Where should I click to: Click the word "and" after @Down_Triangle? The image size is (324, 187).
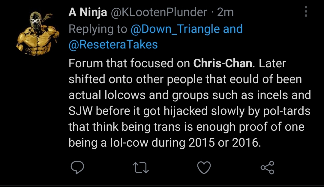(232, 29)
